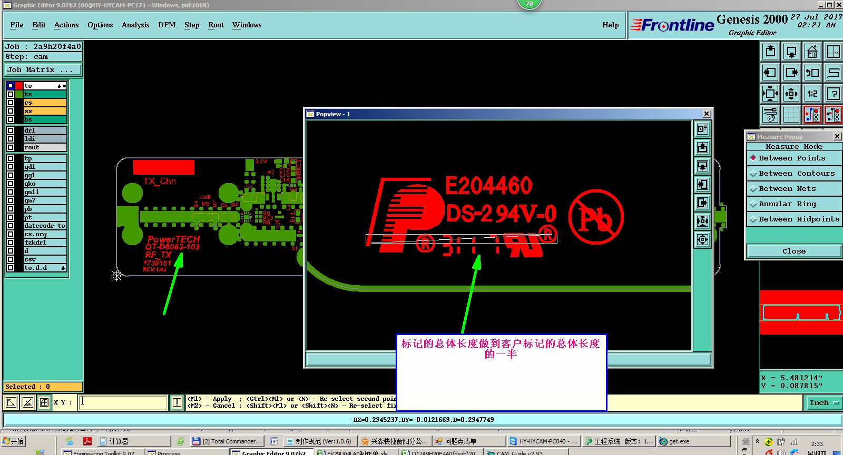Toggle checkbox for layer fzkdrl

[x=11, y=242]
